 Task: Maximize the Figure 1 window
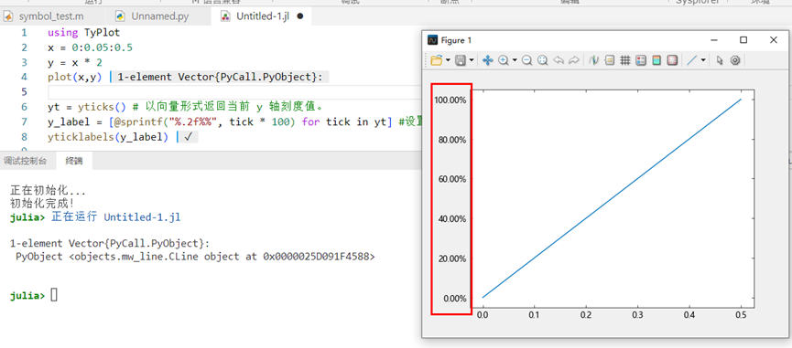743,40
